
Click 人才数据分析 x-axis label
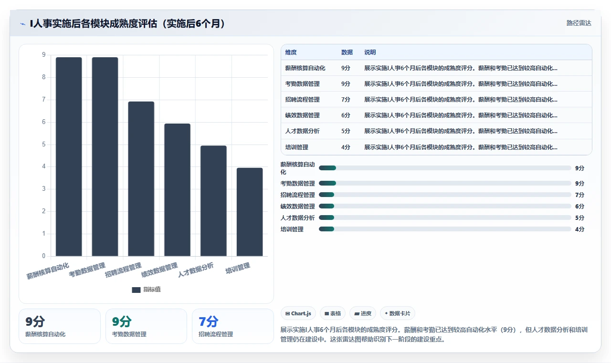pos(196,270)
